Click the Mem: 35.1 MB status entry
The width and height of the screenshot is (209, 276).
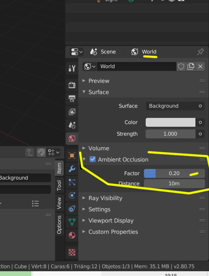(x=152, y=266)
